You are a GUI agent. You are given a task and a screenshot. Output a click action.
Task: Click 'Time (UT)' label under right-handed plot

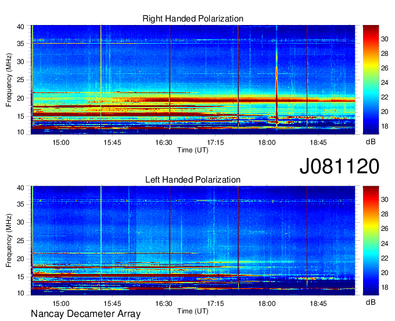193,150
